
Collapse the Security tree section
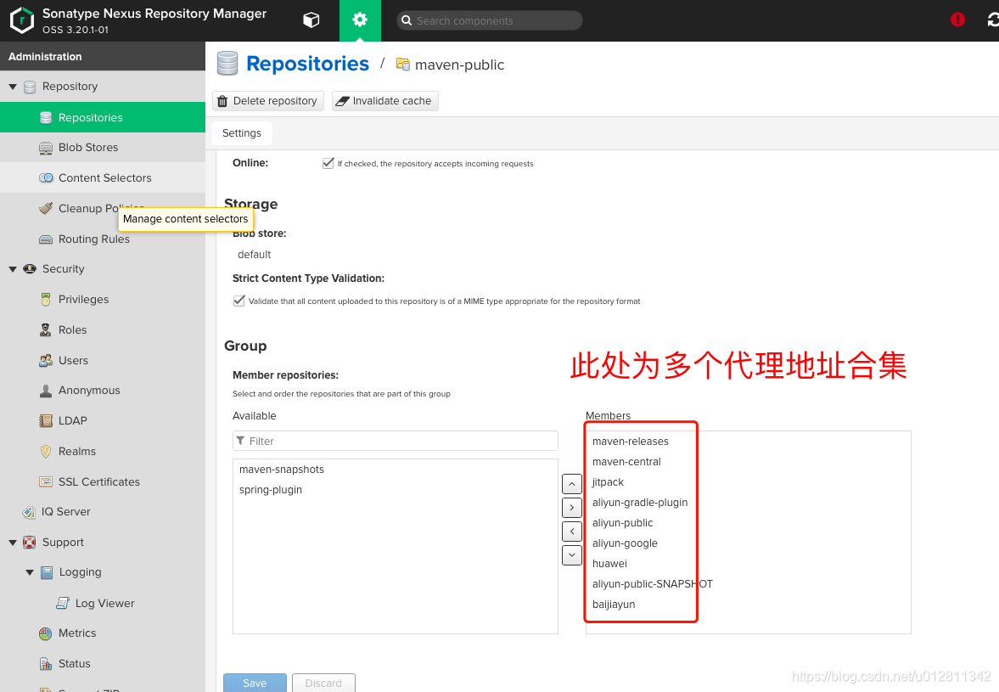pos(13,269)
